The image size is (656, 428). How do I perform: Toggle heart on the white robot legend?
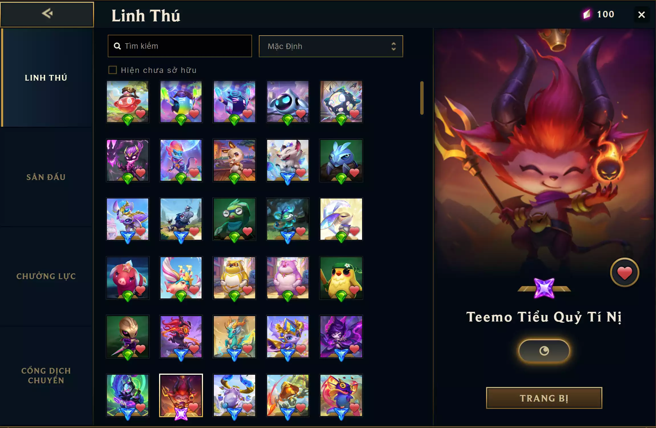click(x=300, y=114)
